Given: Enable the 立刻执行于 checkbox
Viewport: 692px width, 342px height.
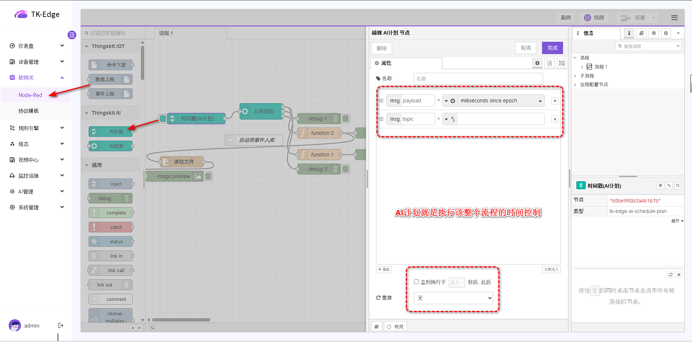Looking at the screenshot, I should (416, 282).
